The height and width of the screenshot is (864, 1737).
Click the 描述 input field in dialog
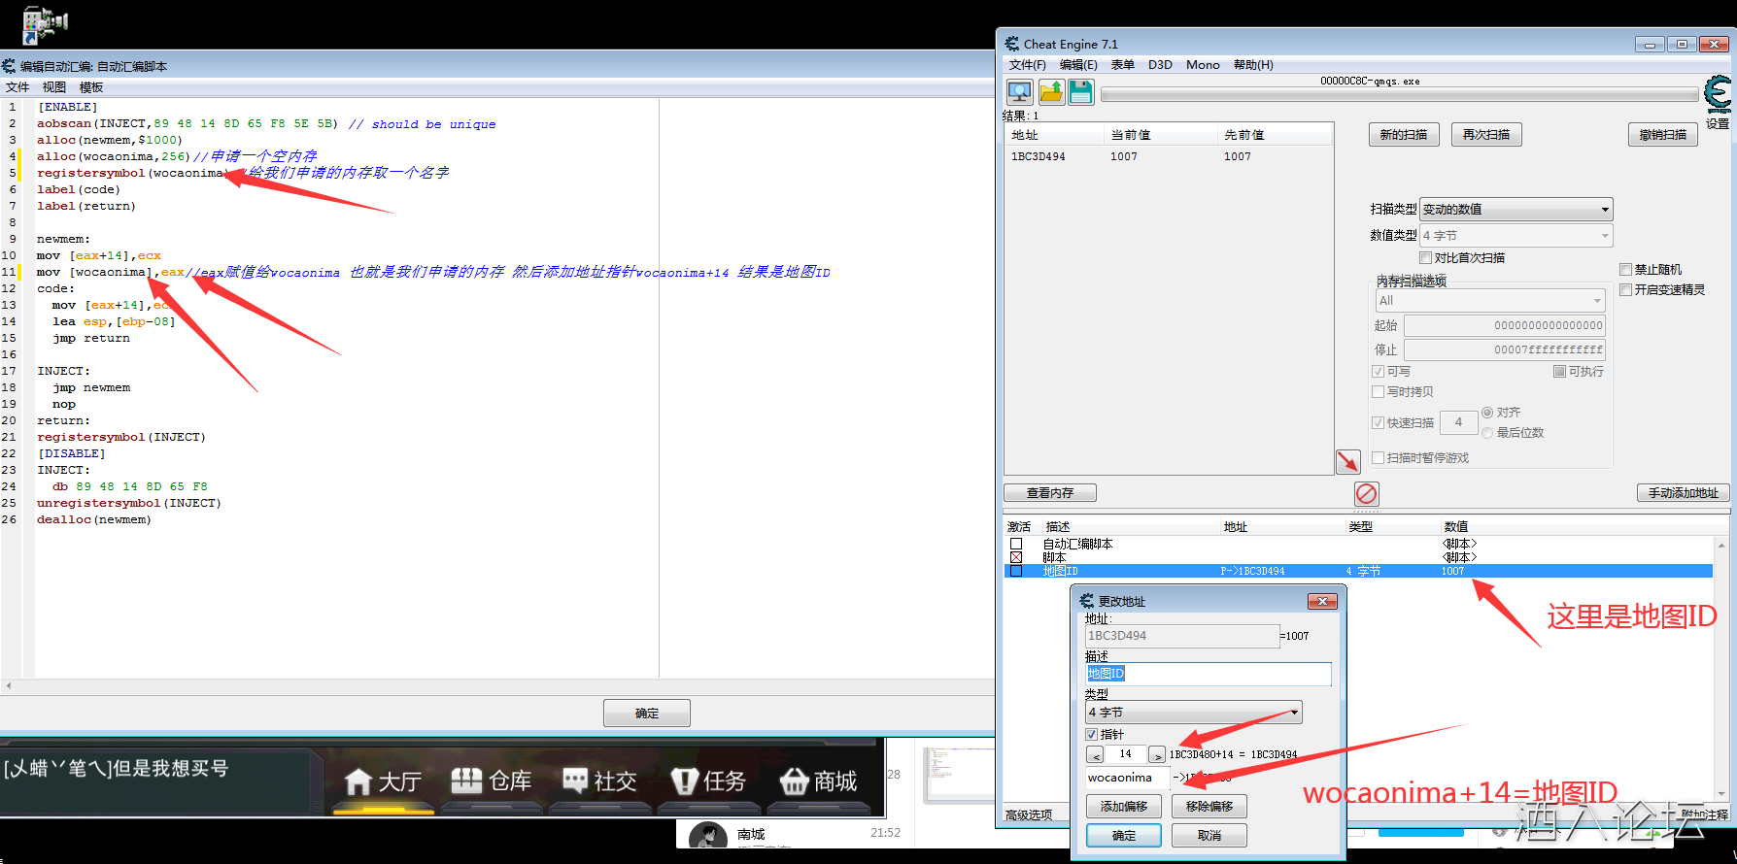tap(1209, 674)
